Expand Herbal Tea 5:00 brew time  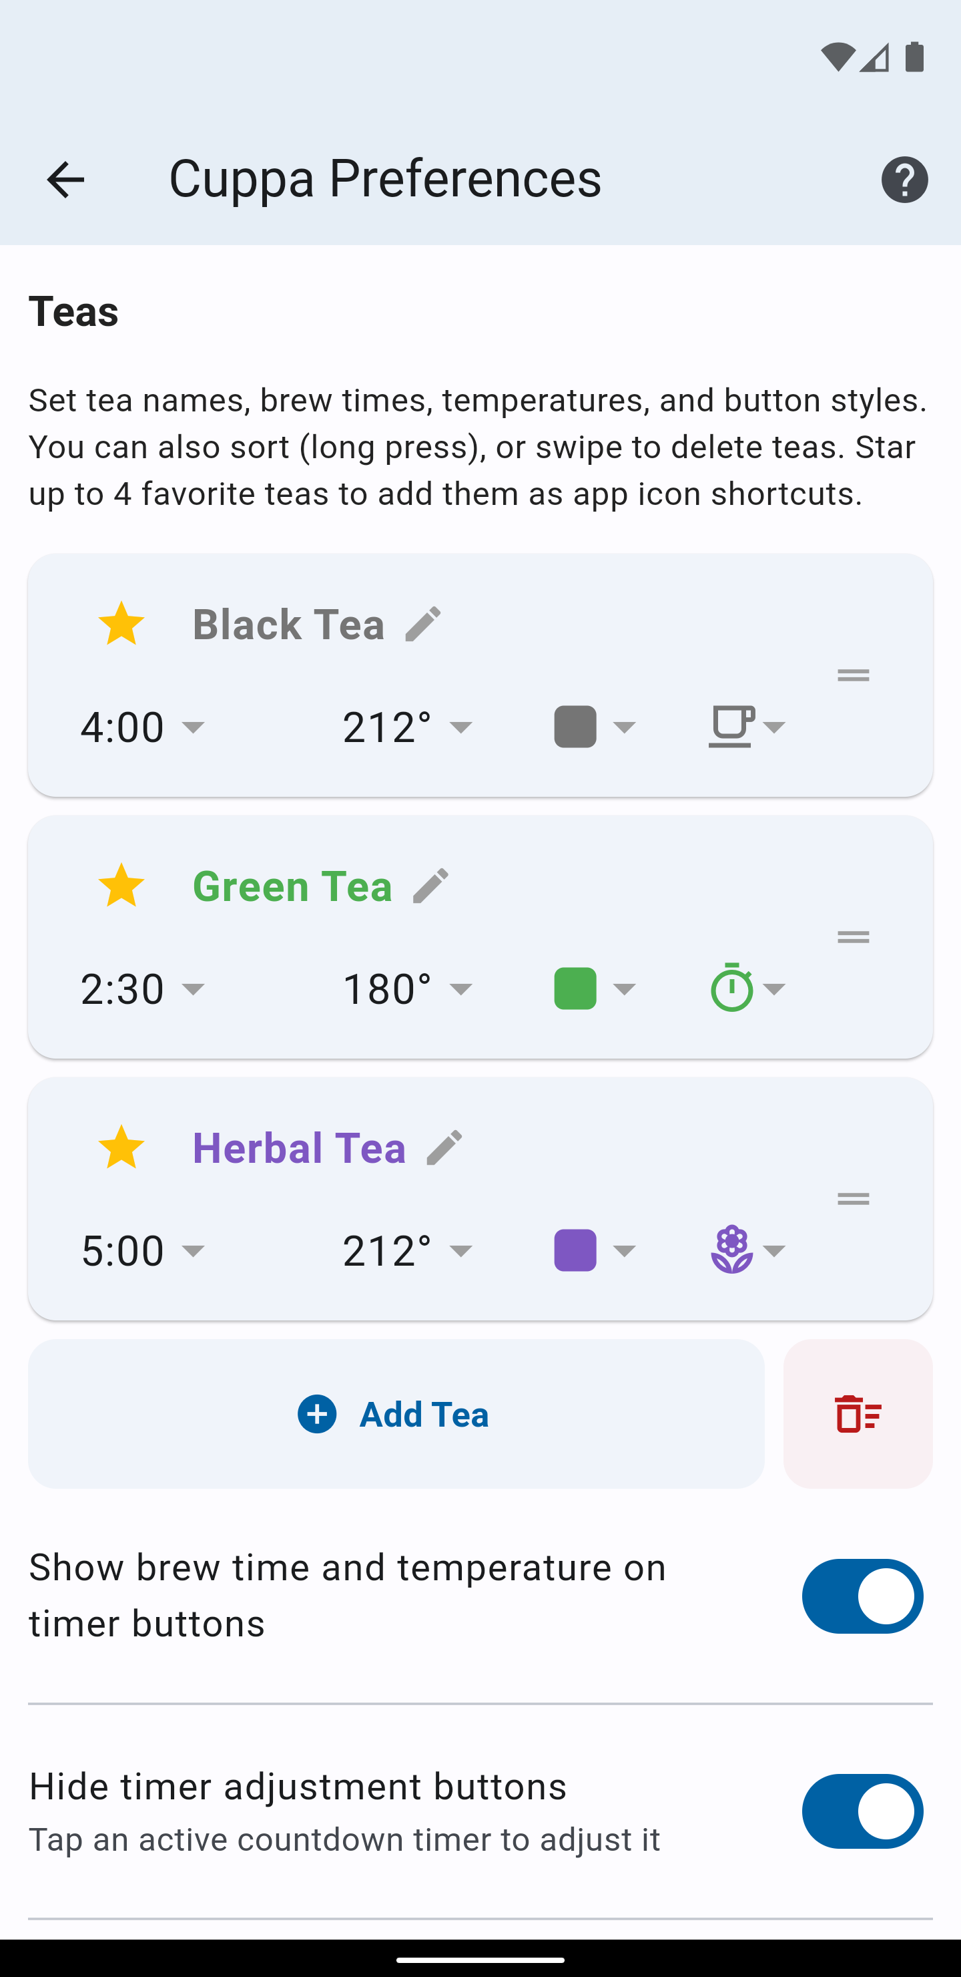point(143,1251)
